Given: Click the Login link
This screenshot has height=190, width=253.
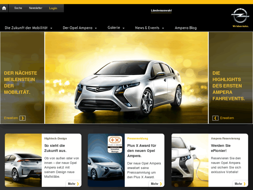Looking at the screenshot, I should click(x=53, y=8).
